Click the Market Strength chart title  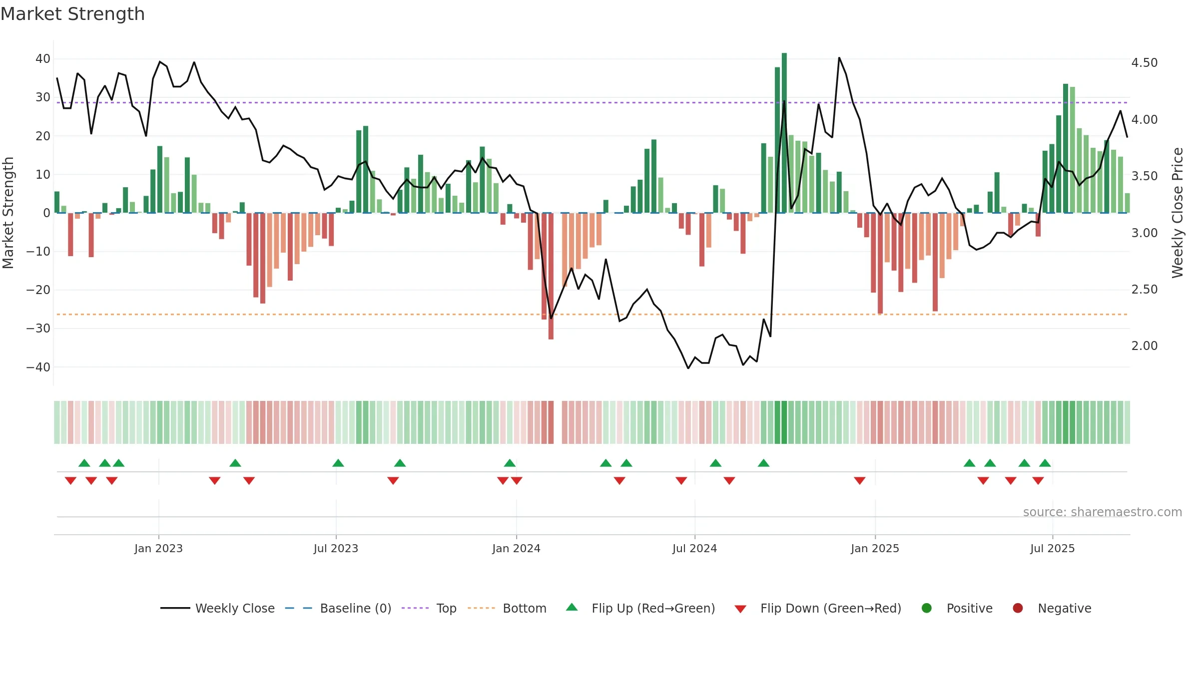(72, 14)
